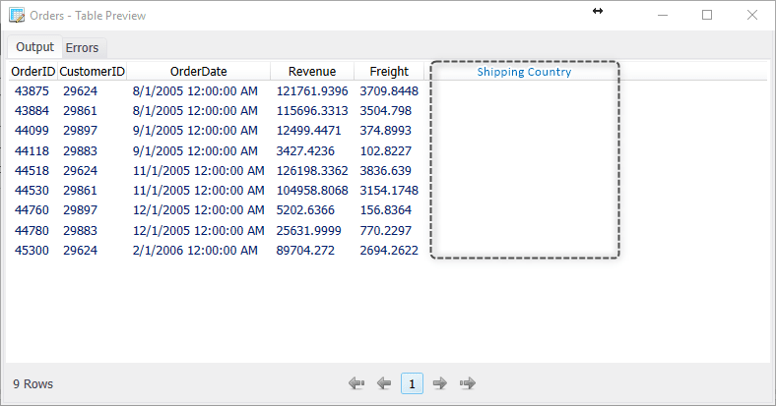Viewport: 776px width, 406px height.
Task: Select OrderID cell 45300
Action: 32,251
